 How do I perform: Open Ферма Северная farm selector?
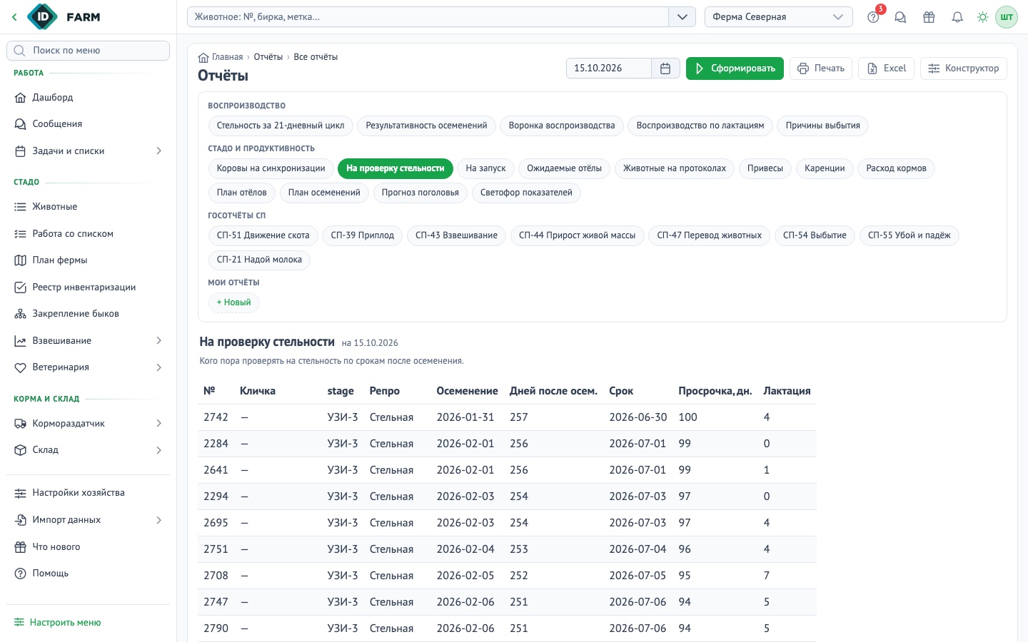click(x=778, y=17)
